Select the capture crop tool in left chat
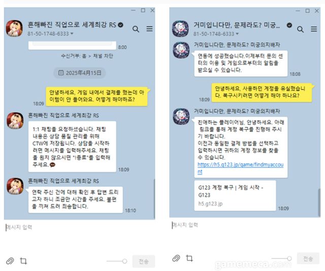Viewport: 325px width, 271px height. tap(23, 261)
